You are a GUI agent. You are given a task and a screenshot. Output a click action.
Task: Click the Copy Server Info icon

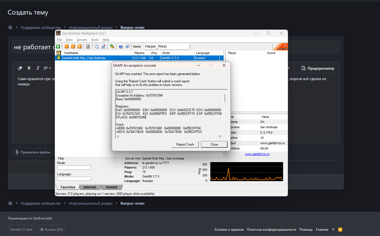click(97, 46)
